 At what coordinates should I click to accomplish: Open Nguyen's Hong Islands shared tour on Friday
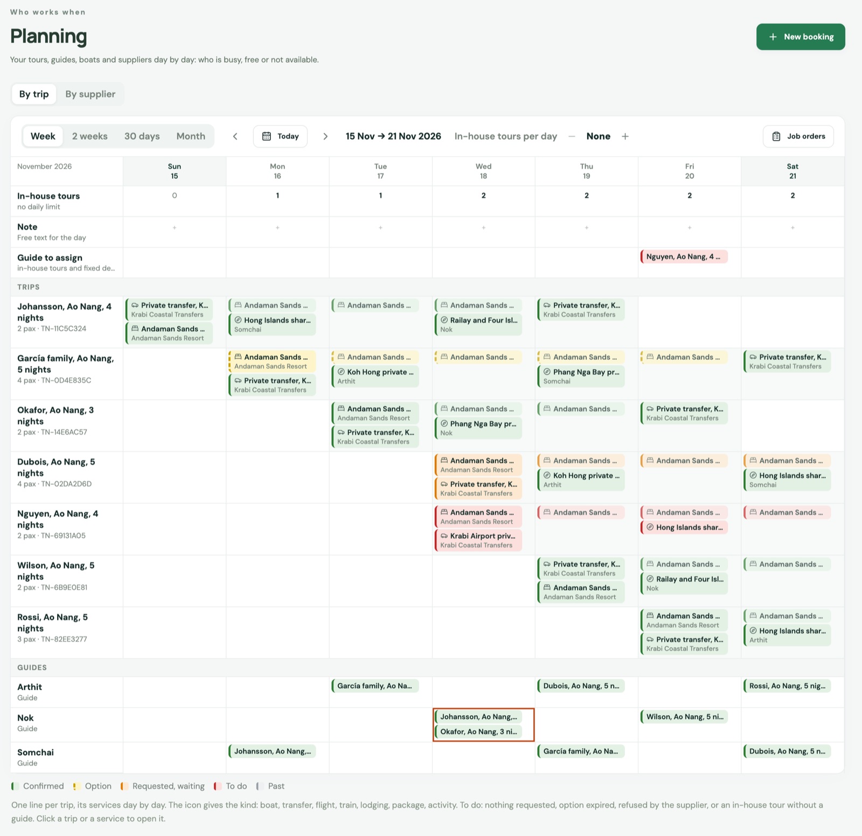point(684,527)
